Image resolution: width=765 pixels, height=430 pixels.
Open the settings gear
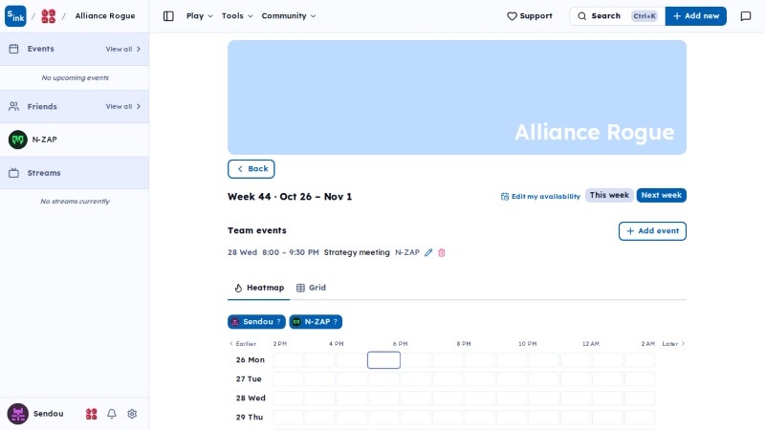pos(132,414)
